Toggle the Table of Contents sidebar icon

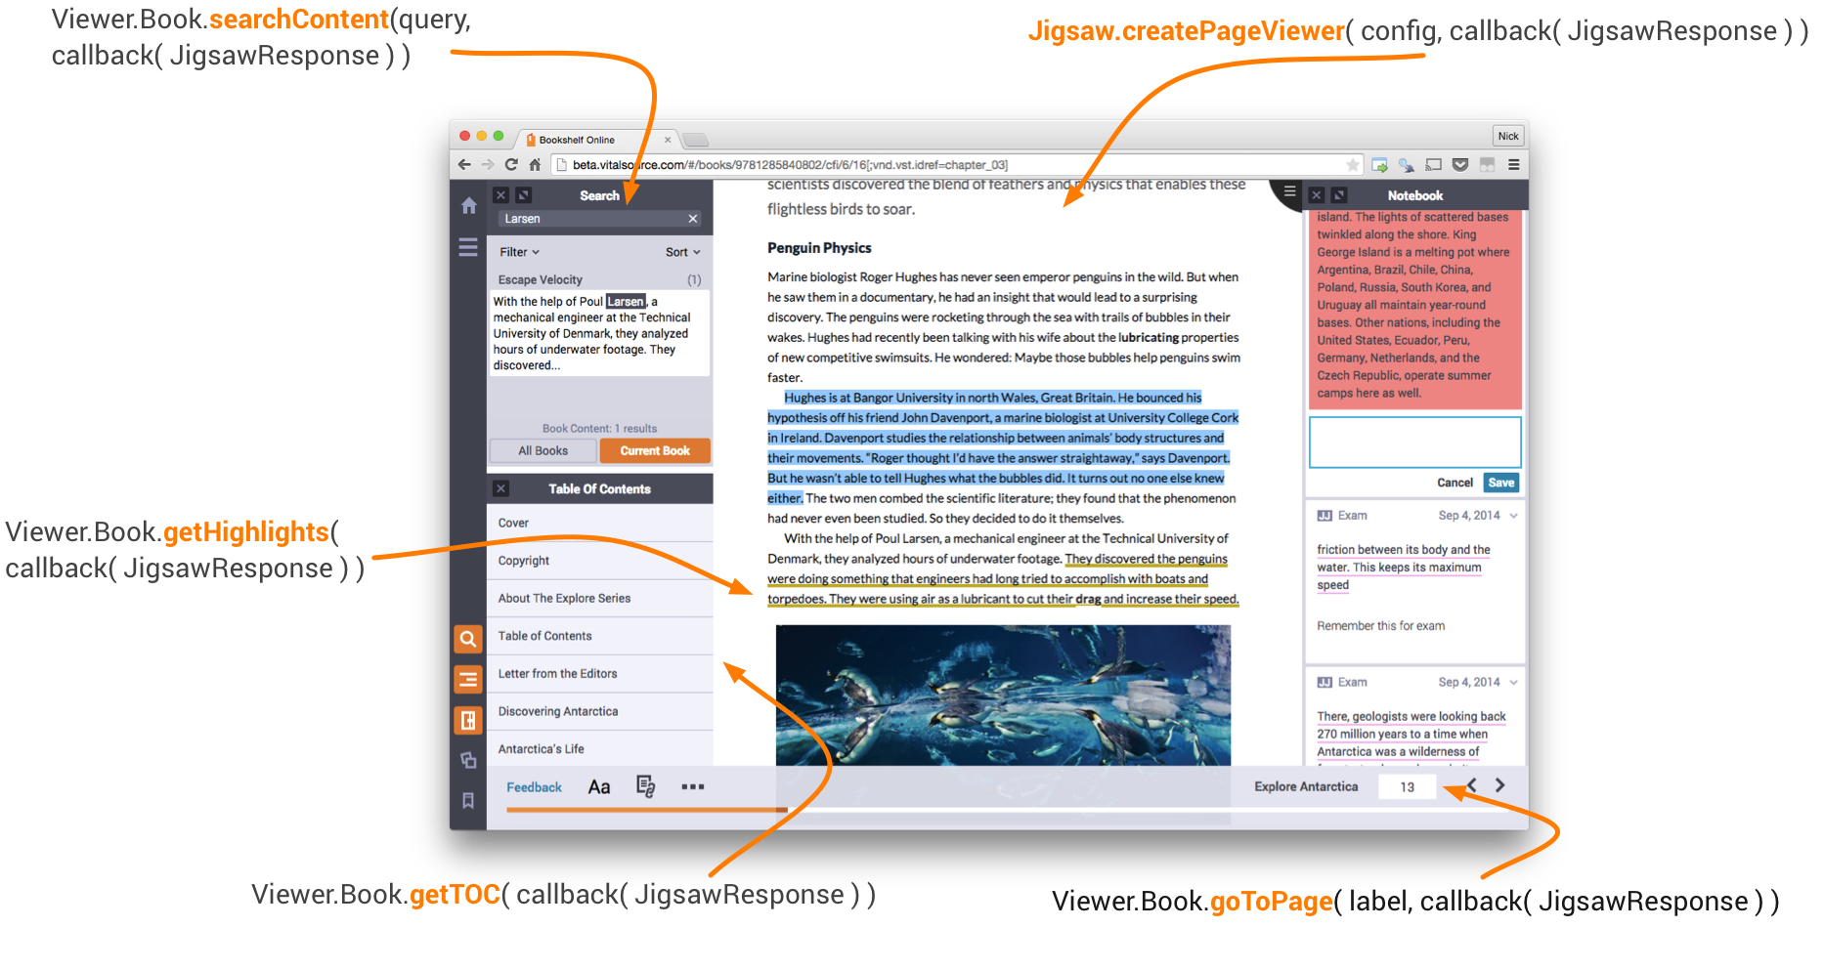click(x=468, y=680)
